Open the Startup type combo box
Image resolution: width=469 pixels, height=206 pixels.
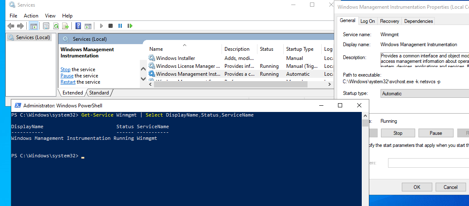(424, 94)
